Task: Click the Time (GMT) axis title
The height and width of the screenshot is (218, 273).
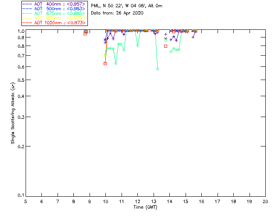Action: pos(145,207)
